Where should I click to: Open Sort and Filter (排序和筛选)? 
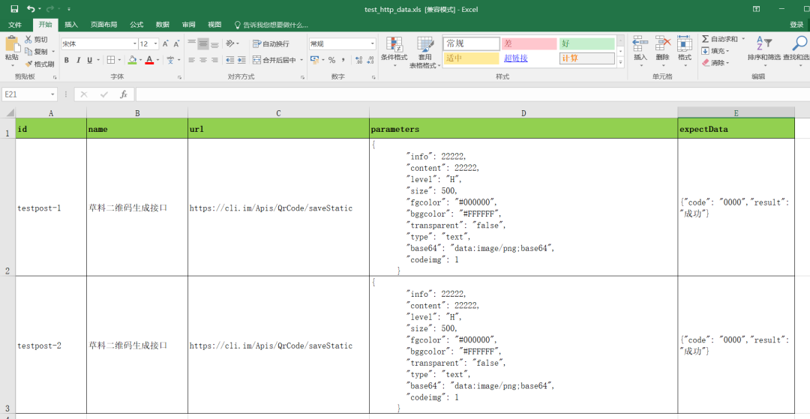point(764,51)
